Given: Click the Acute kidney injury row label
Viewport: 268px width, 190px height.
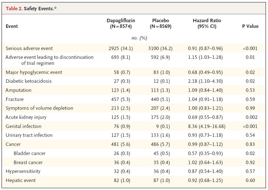Looking at the screenshot, I should pos(26,117).
